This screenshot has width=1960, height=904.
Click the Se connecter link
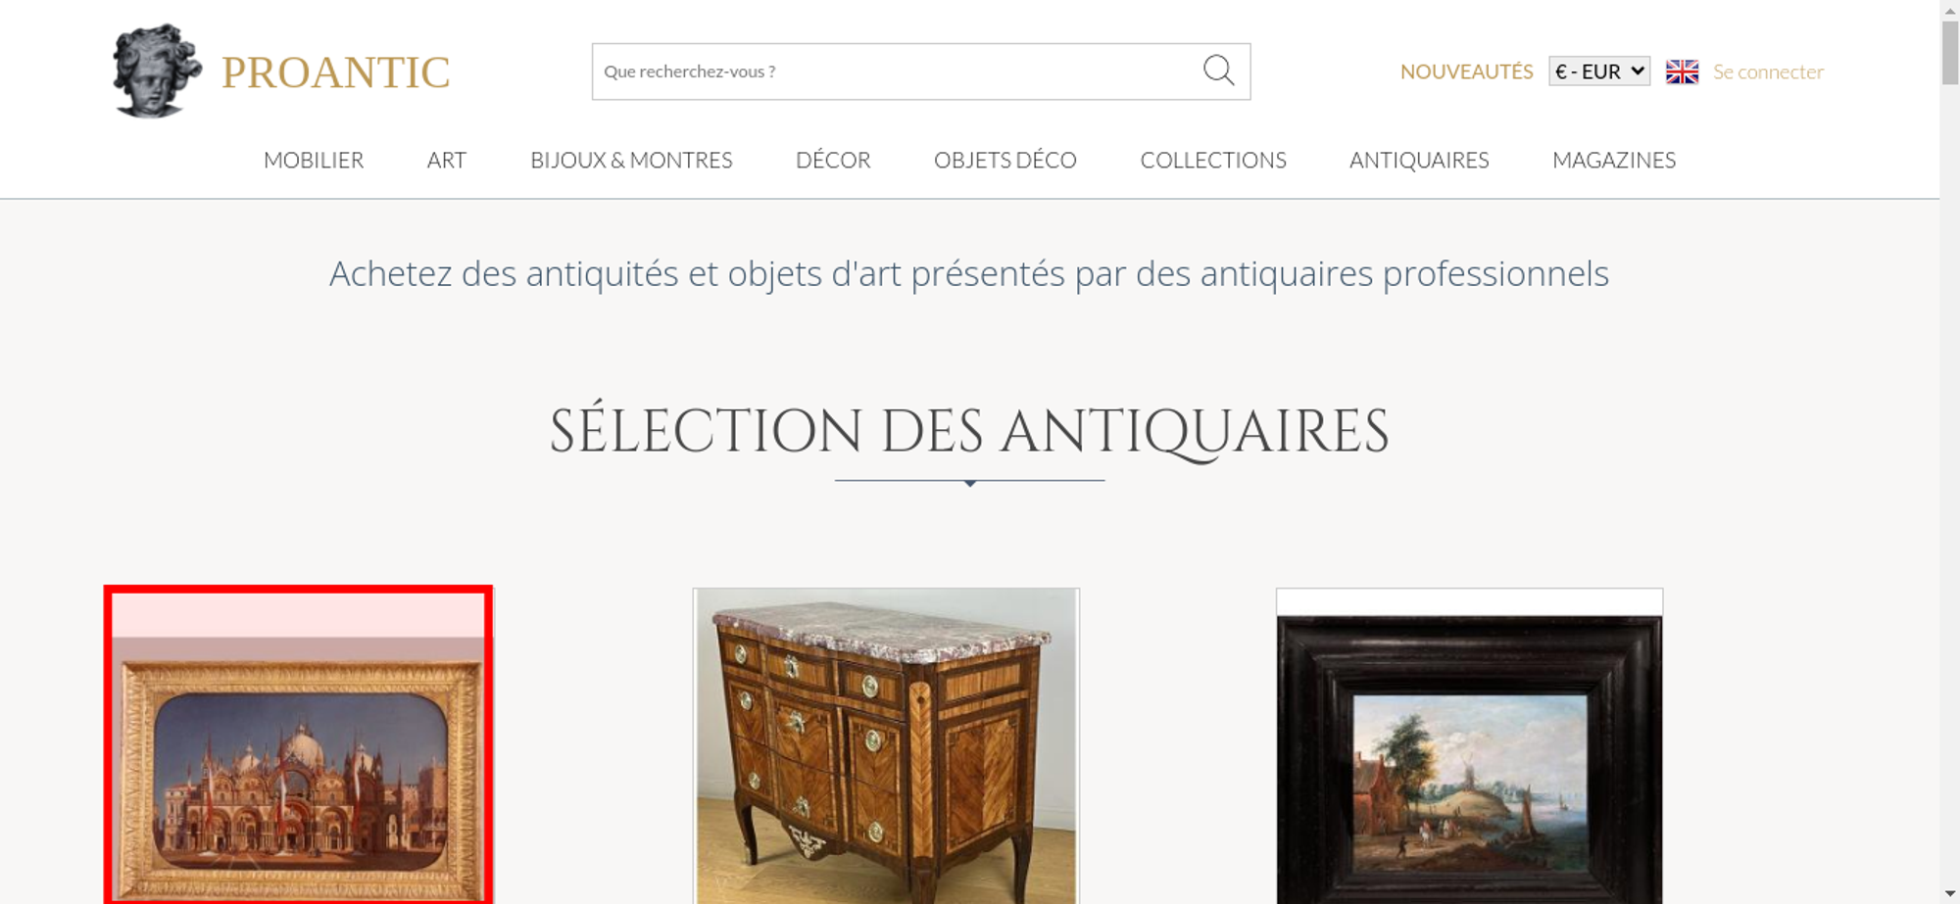1768,71
